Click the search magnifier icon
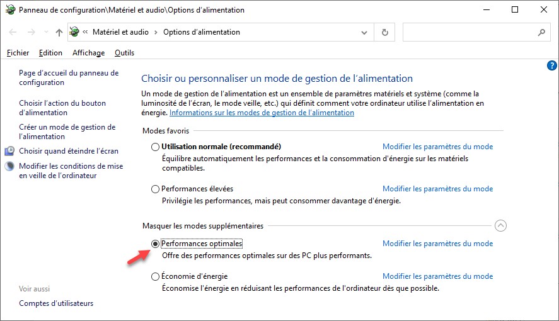 click(541, 32)
